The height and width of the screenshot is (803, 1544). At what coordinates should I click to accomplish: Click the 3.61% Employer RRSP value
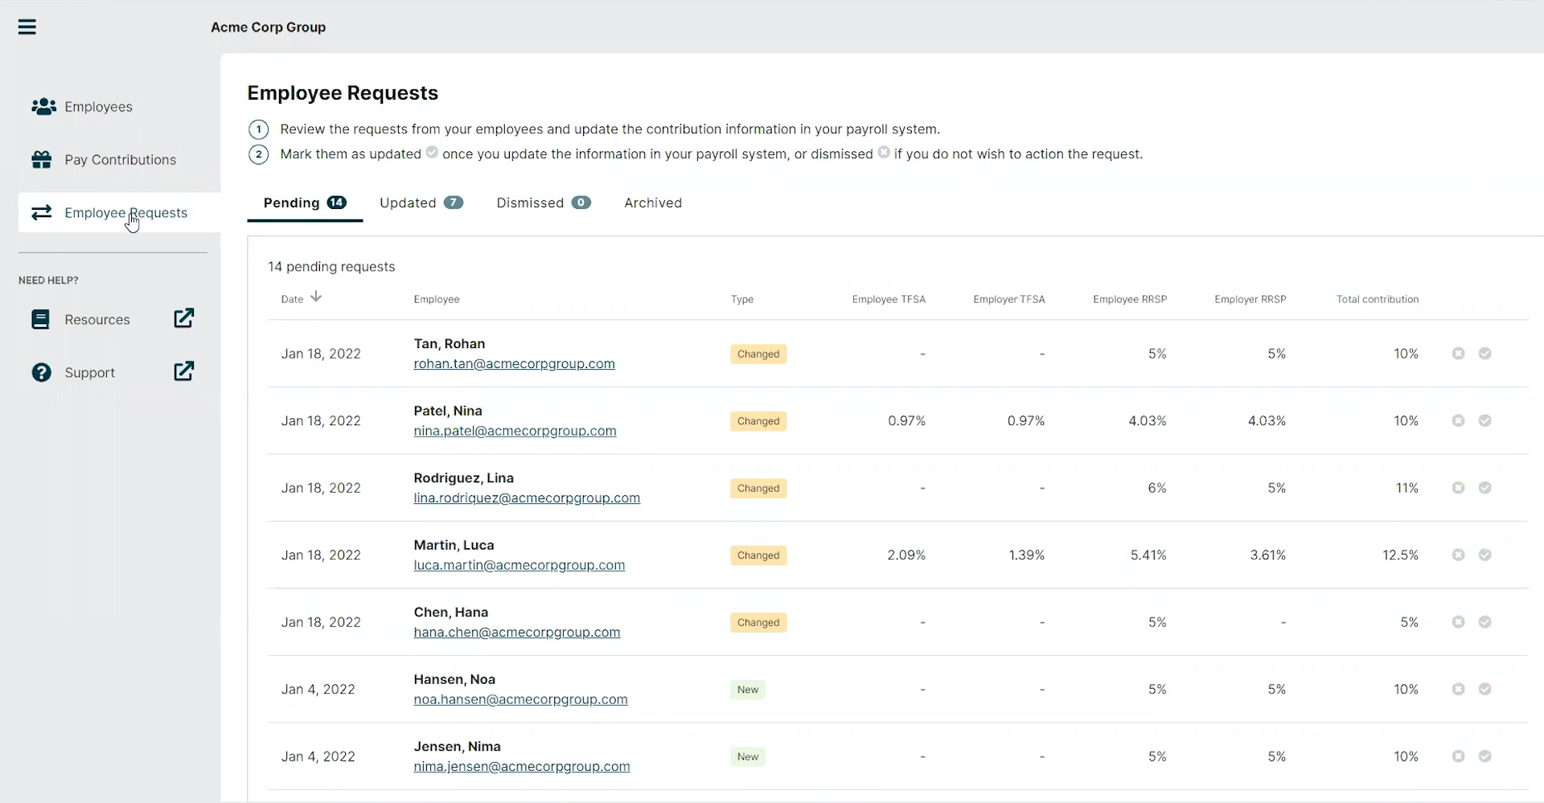(1267, 555)
